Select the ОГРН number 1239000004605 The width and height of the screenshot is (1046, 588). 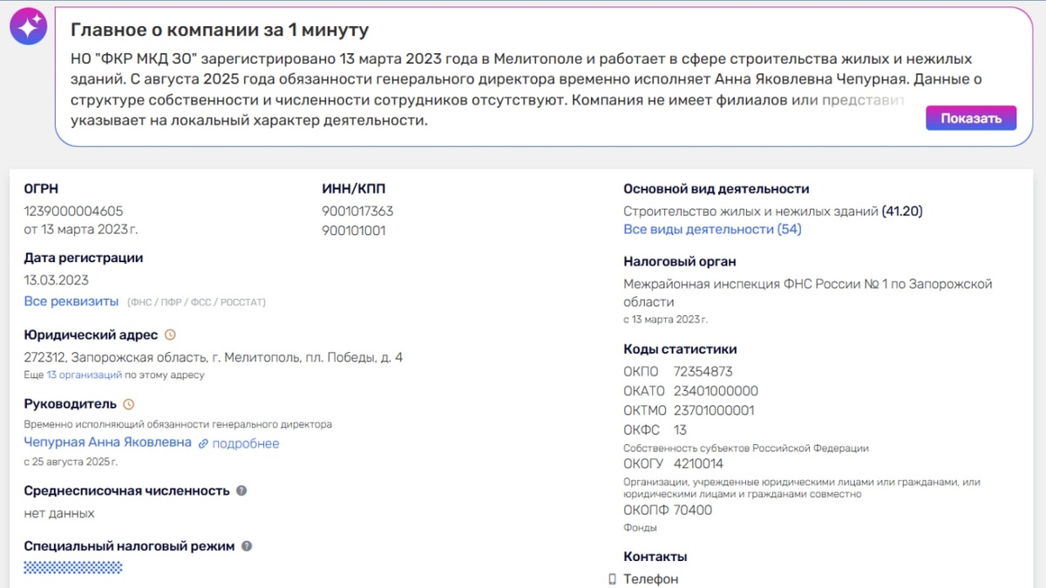74,211
